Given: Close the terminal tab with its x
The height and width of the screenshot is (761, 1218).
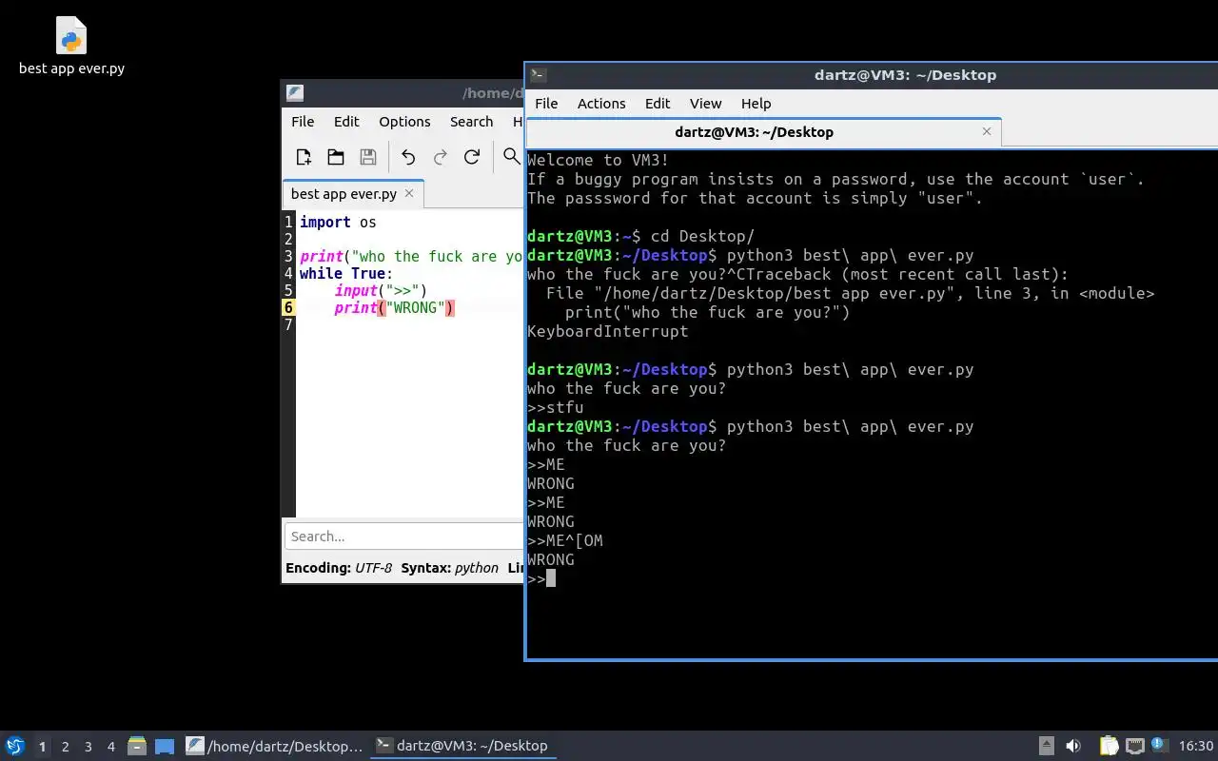Looking at the screenshot, I should point(987,131).
